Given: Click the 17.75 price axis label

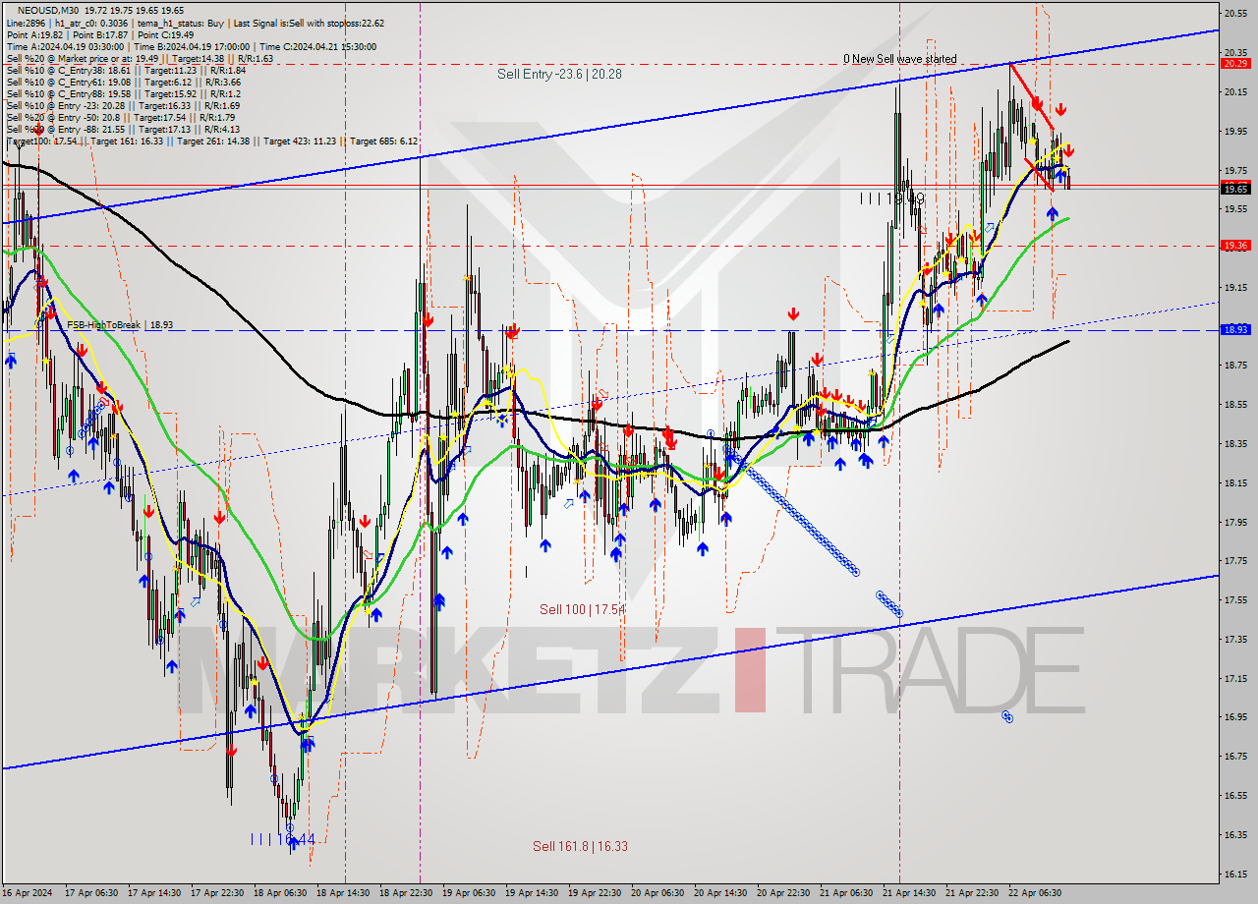Looking at the screenshot, I should point(1235,560).
